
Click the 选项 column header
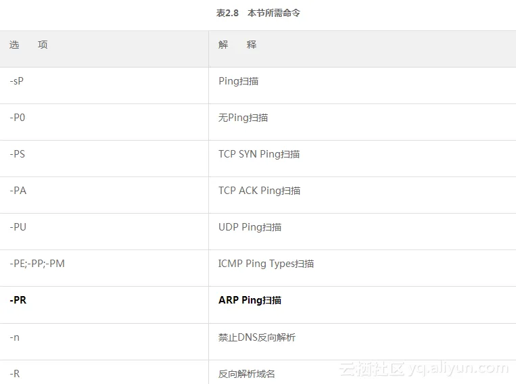pos(28,45)
